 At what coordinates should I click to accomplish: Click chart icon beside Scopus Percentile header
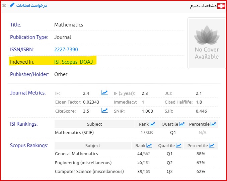tap(212, 145)
